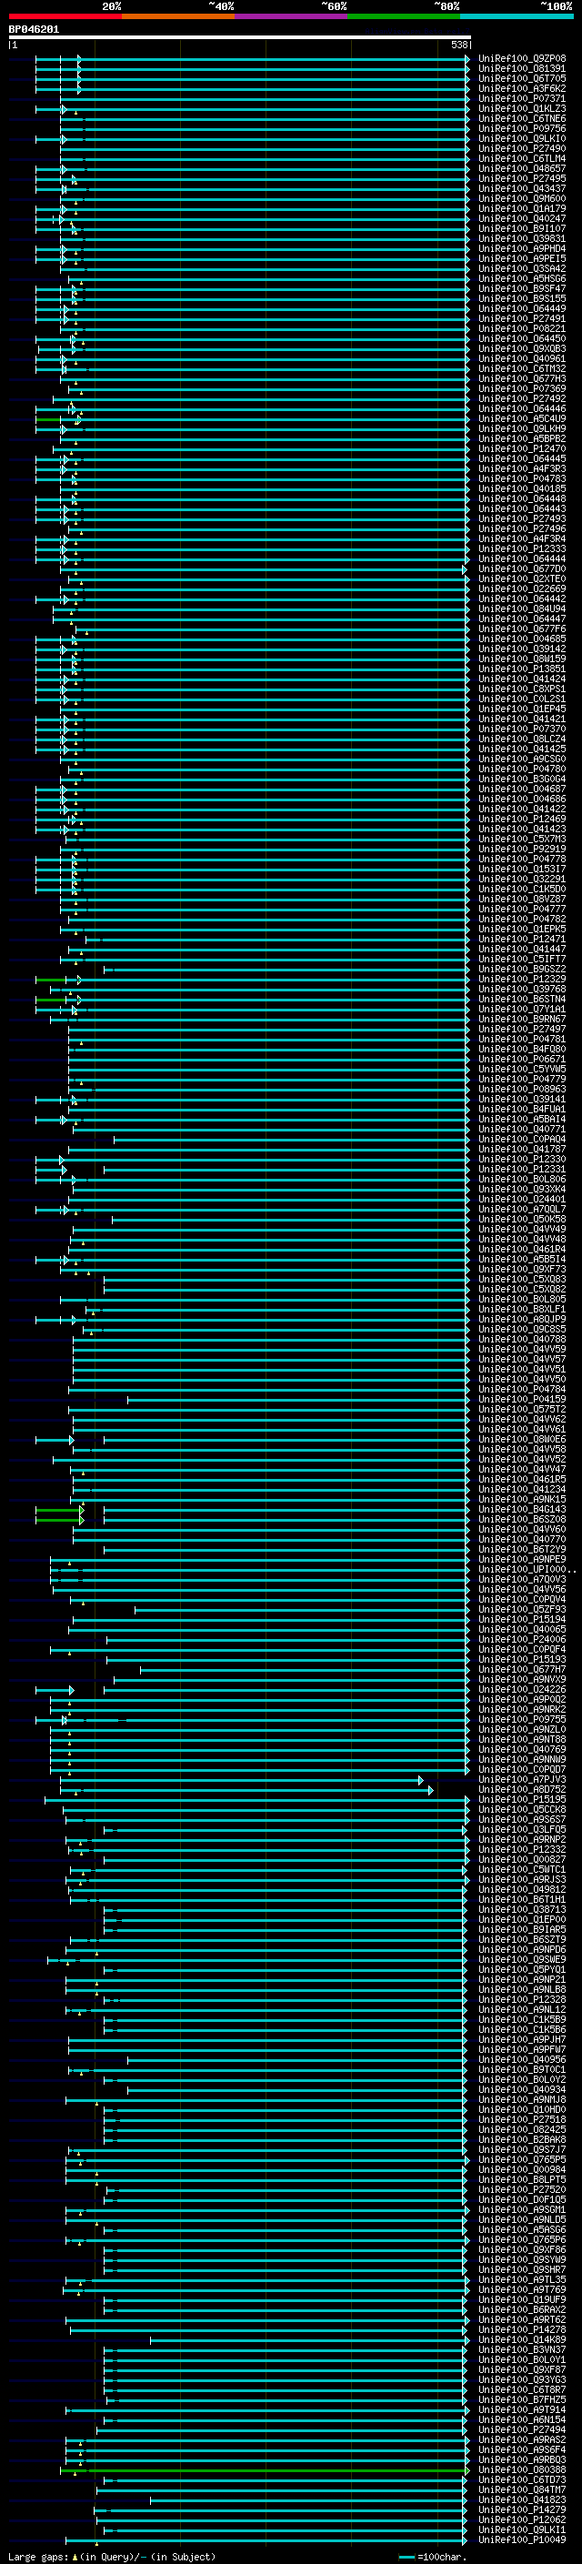Image resolution: width=582 pixels, height=2564 pixels.
Task: Select UniRef100_O24226 label
Action: [521, 1689]
